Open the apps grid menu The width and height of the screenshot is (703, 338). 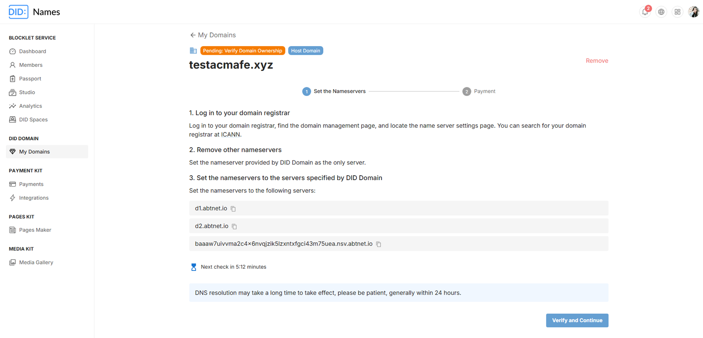pyautogui.click(x=677, y=12)
